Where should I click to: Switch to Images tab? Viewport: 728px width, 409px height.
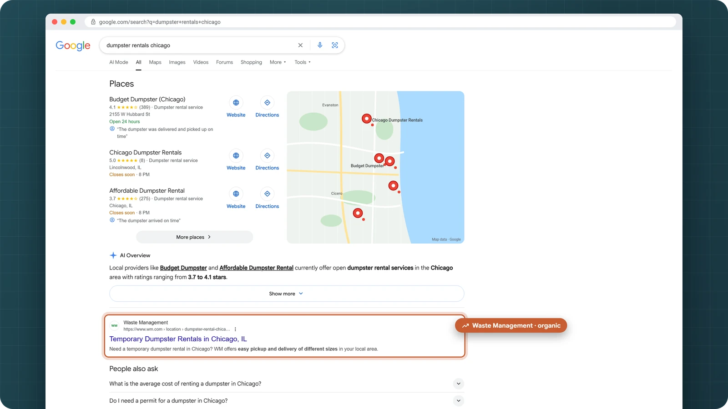[177, 62]
